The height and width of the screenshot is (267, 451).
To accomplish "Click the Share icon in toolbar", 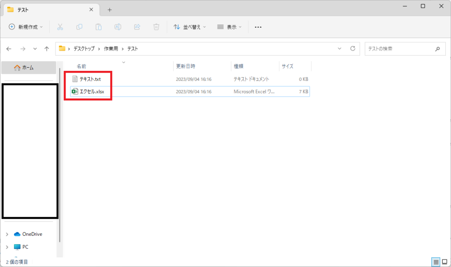I will pos(137,27).
